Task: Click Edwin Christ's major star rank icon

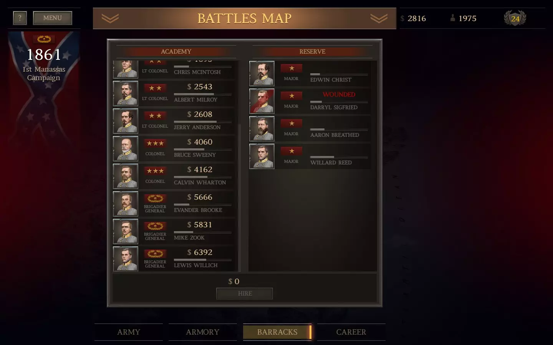Action: [x=291, y=68]
